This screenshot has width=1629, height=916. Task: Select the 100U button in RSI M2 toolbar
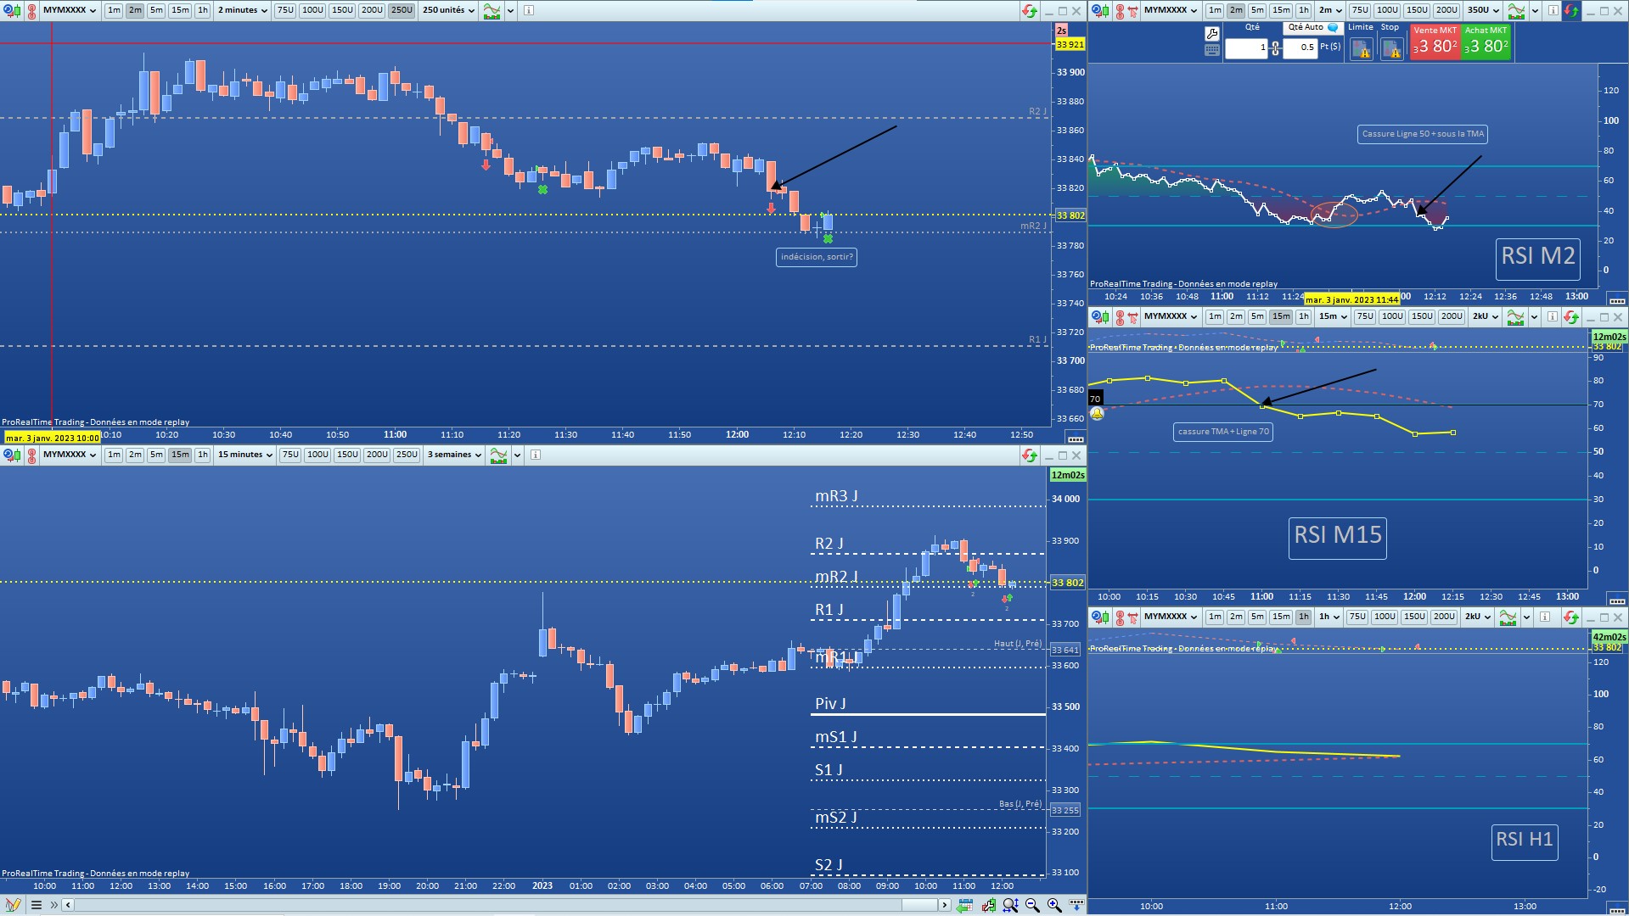pos(1387,10)
